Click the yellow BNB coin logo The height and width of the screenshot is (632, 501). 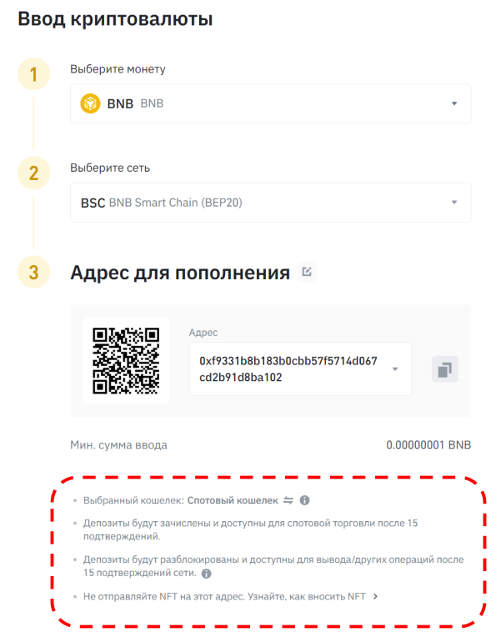point(90,103)
